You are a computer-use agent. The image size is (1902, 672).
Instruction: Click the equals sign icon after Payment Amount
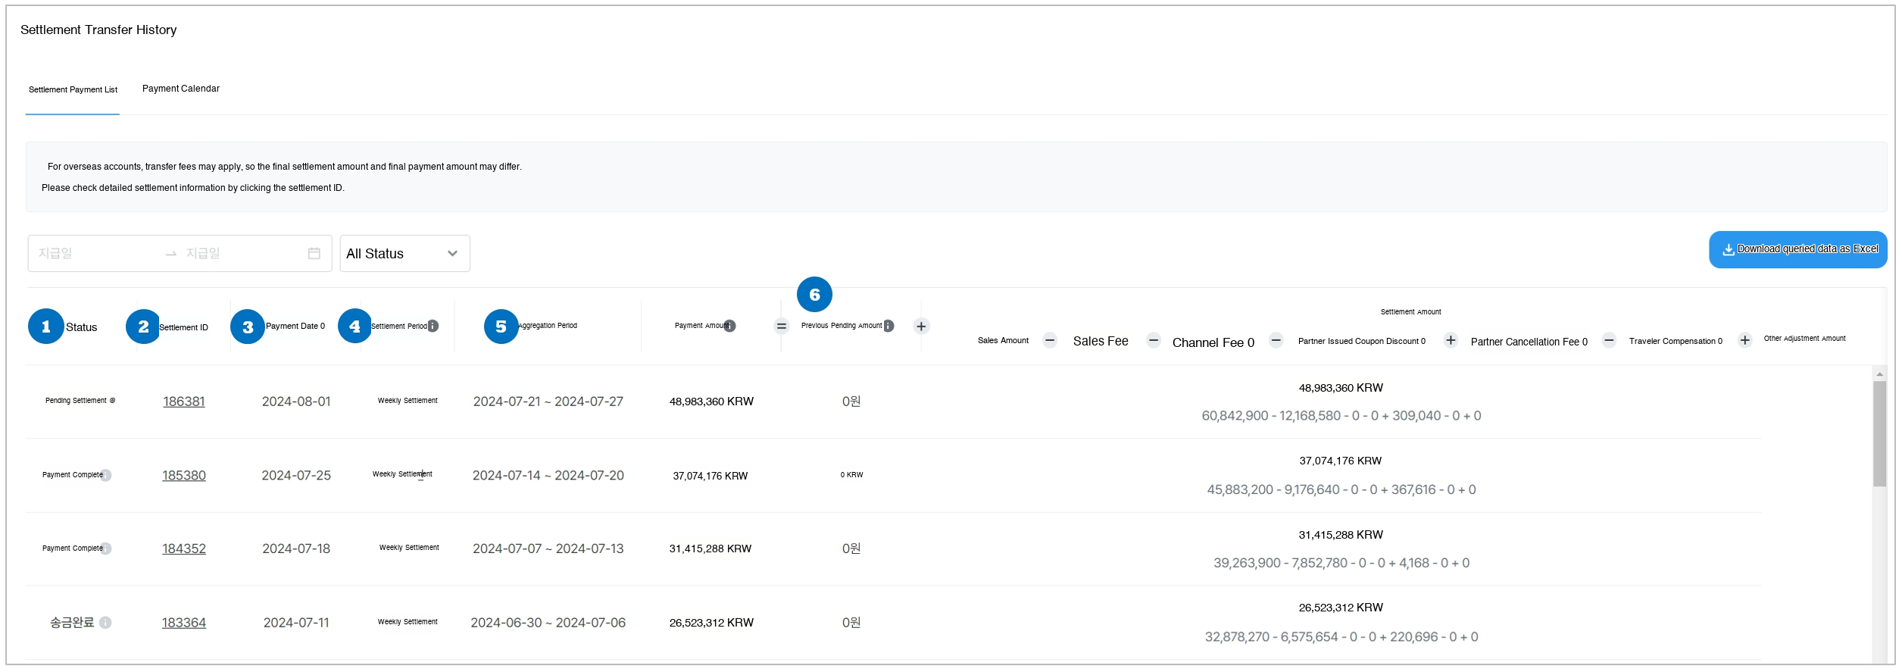pos(781,327)
